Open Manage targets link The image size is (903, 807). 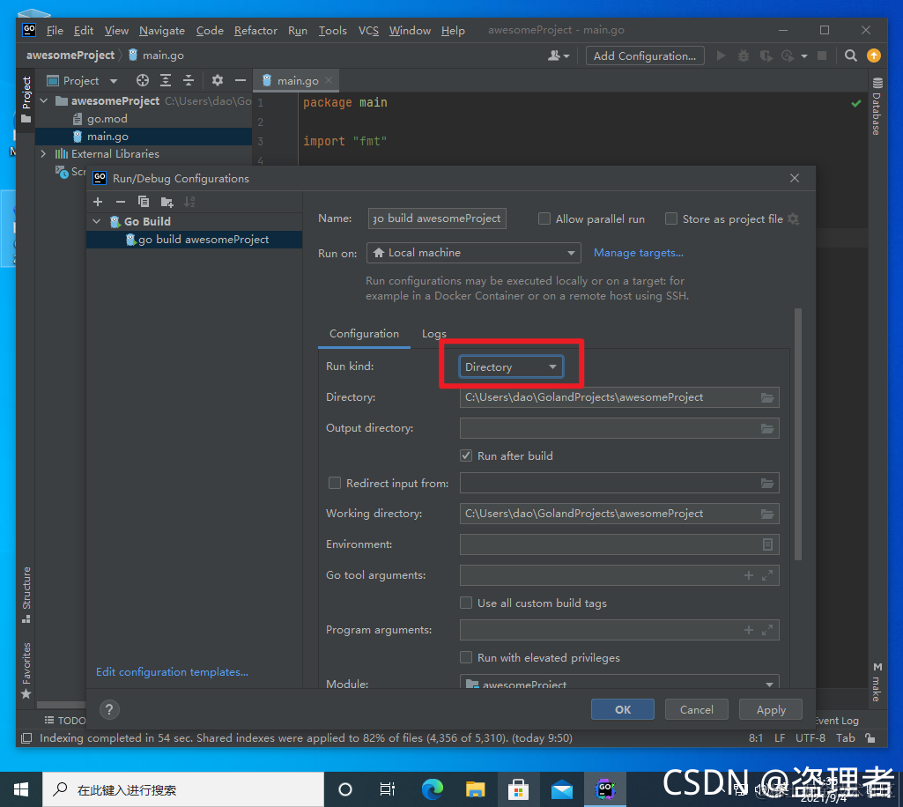click(x=638, y=253)
